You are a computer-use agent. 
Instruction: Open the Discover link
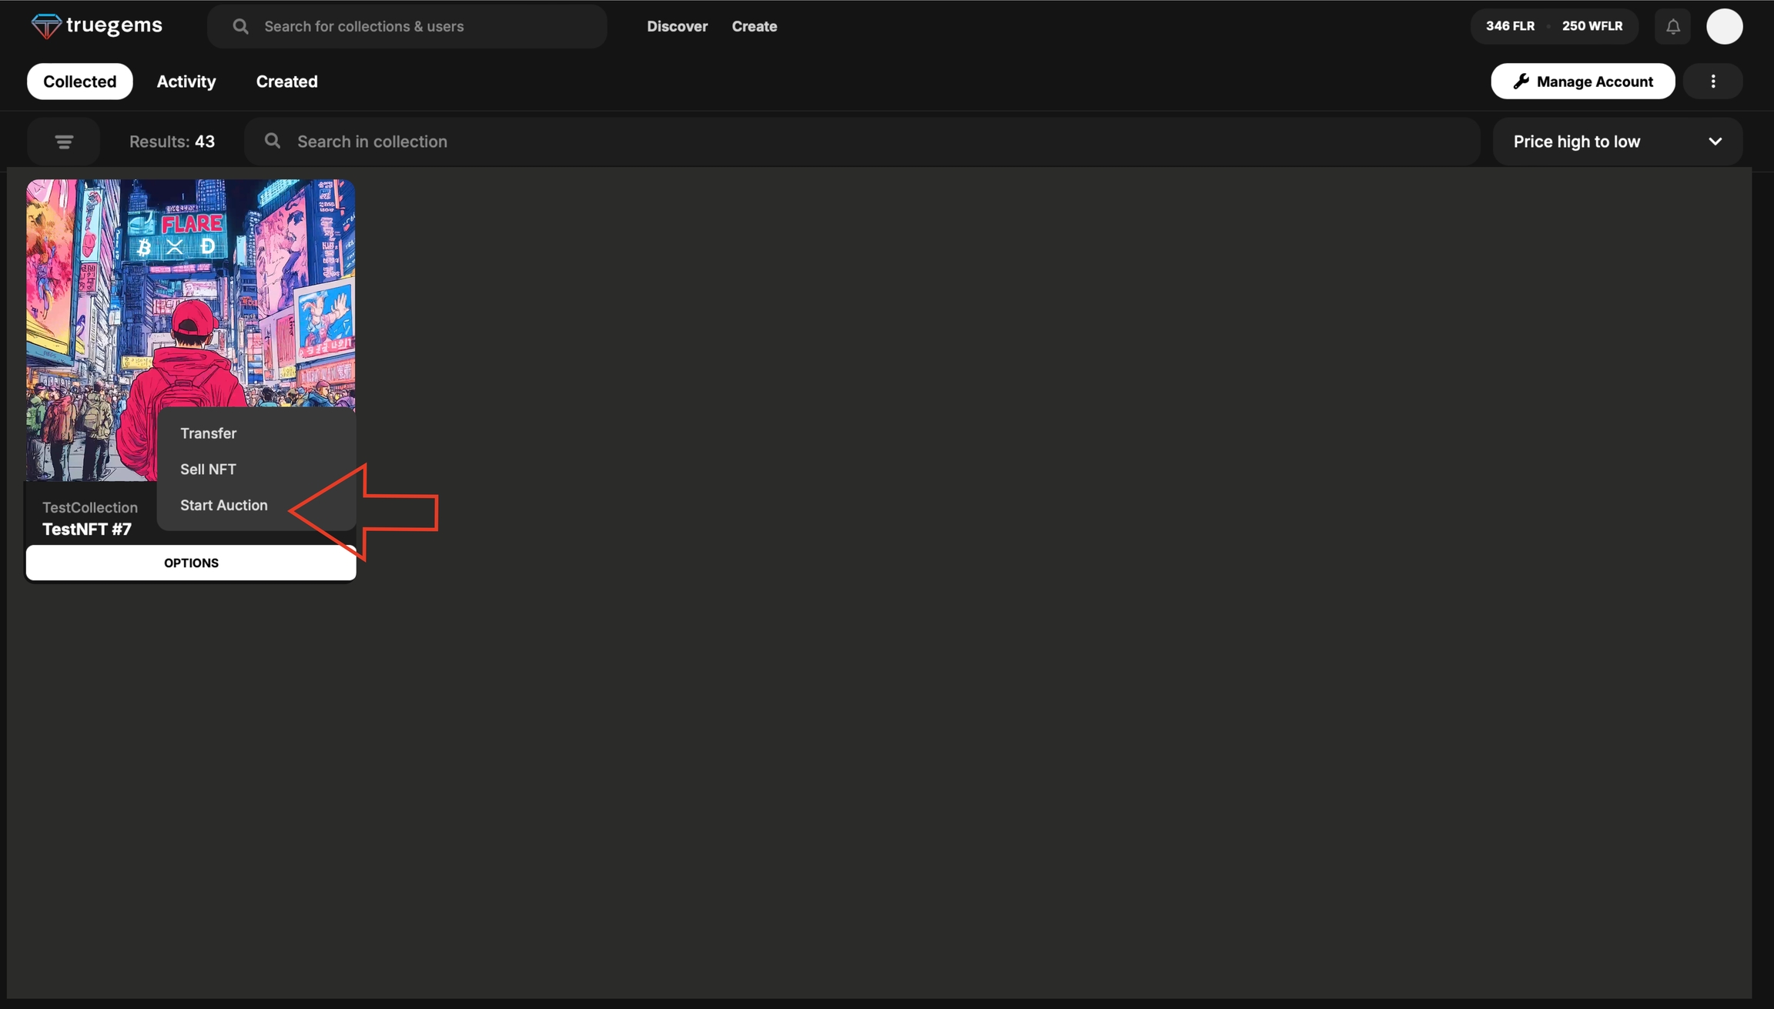pos(677,27)
